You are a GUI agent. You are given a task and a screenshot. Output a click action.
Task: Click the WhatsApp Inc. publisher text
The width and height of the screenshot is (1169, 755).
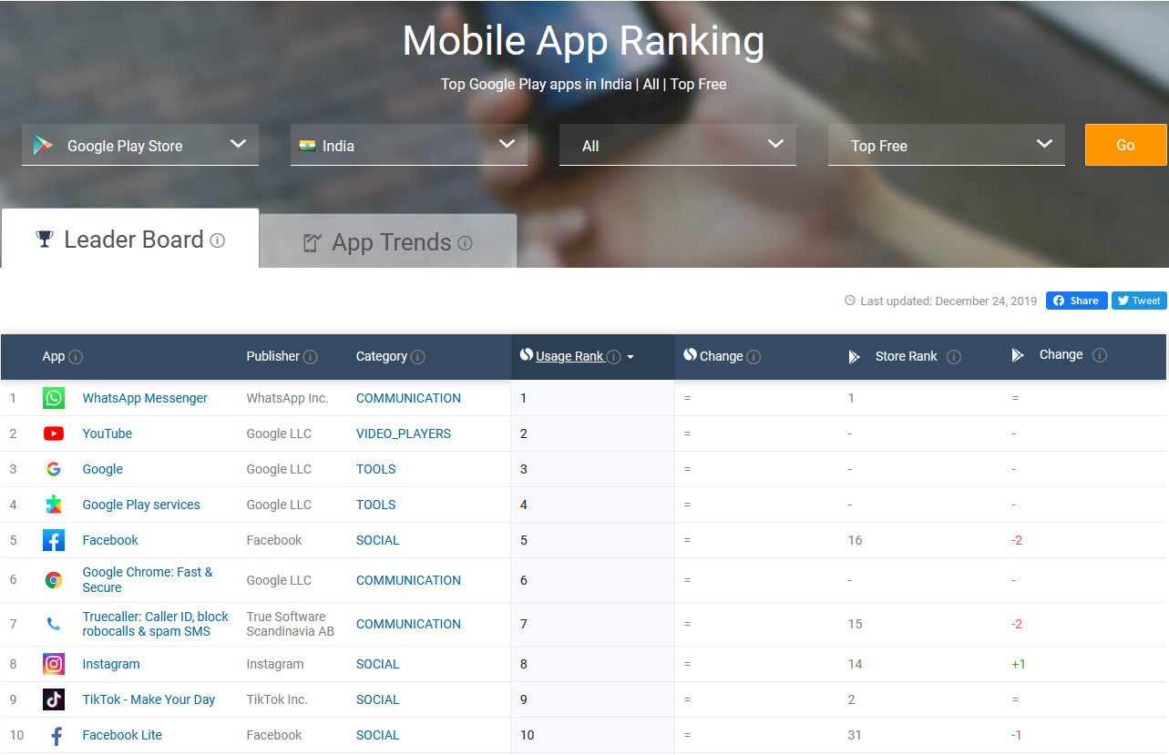click(x=287, y=398)
